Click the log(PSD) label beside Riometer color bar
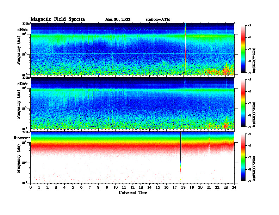Image resolution: width=279 pixels, height=215 pixels. point(254,168)
